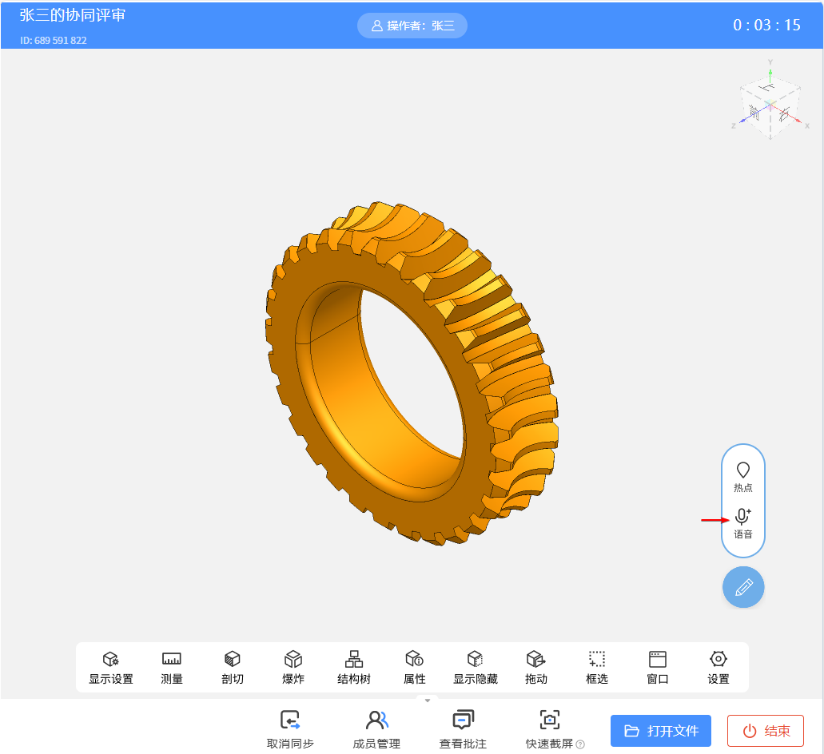
Task: Open the 窗口 window tool
Action: click(x=658, y=667)
